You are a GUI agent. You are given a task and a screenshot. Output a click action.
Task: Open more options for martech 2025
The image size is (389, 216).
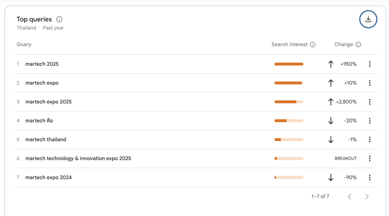click(x=370, y=64)
